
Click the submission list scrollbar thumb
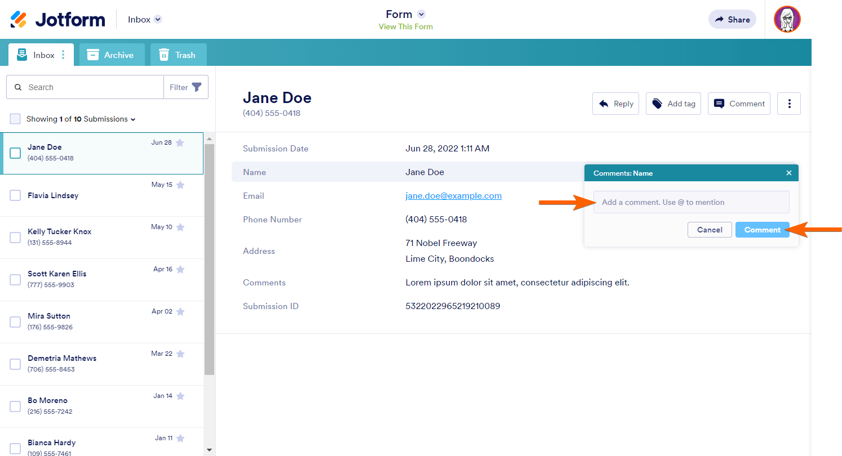(209, 259)
